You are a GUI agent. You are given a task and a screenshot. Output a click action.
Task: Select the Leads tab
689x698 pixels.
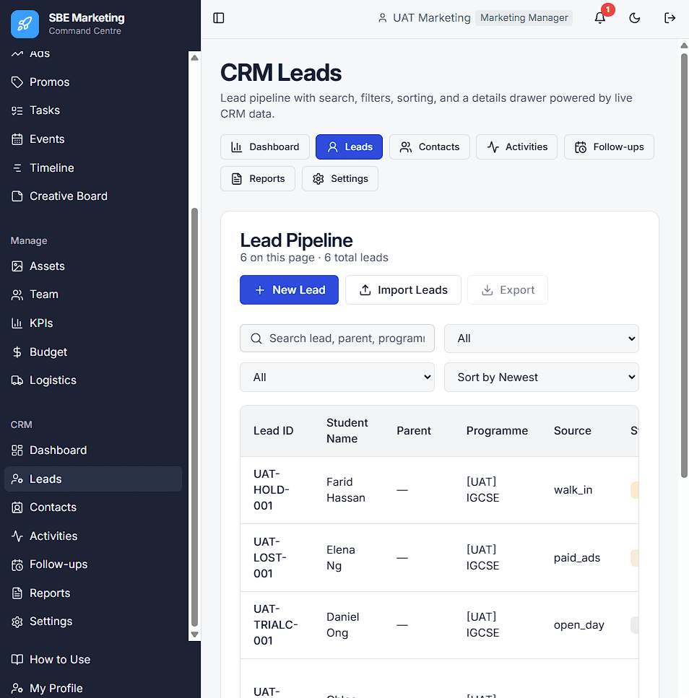pos(349,147)
